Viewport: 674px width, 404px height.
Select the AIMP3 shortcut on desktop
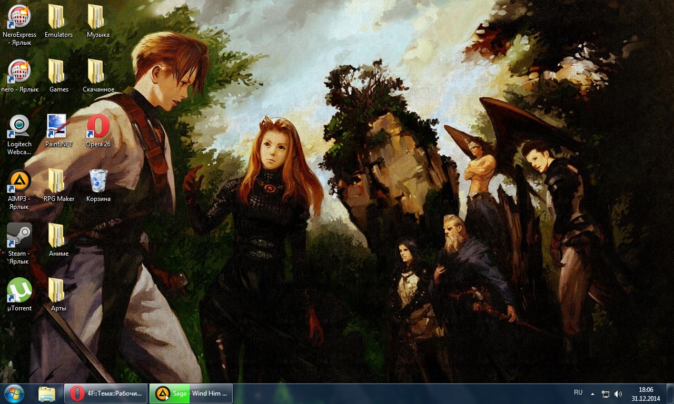19,180
